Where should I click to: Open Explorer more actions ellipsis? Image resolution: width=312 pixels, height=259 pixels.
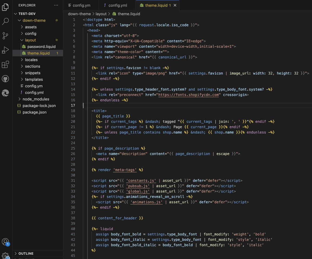pyautogui.click(x=56, y=5)
